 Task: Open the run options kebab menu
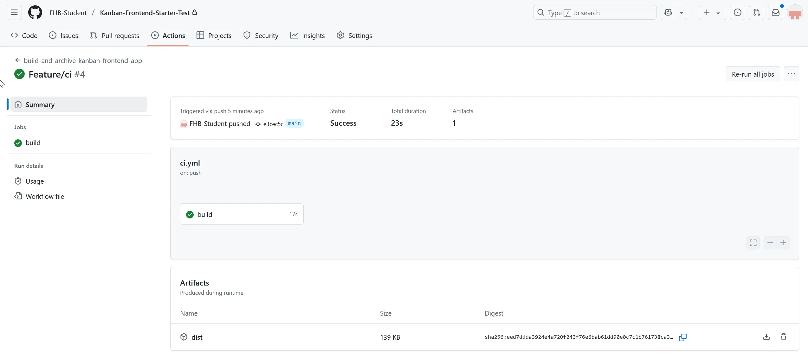tap(792, 74)
